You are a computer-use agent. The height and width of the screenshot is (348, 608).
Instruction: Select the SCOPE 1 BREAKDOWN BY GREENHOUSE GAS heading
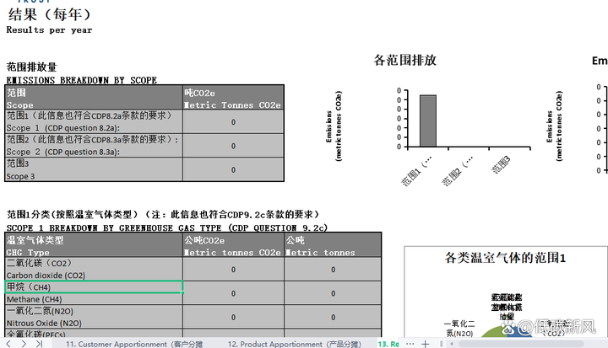pos(167,228)
